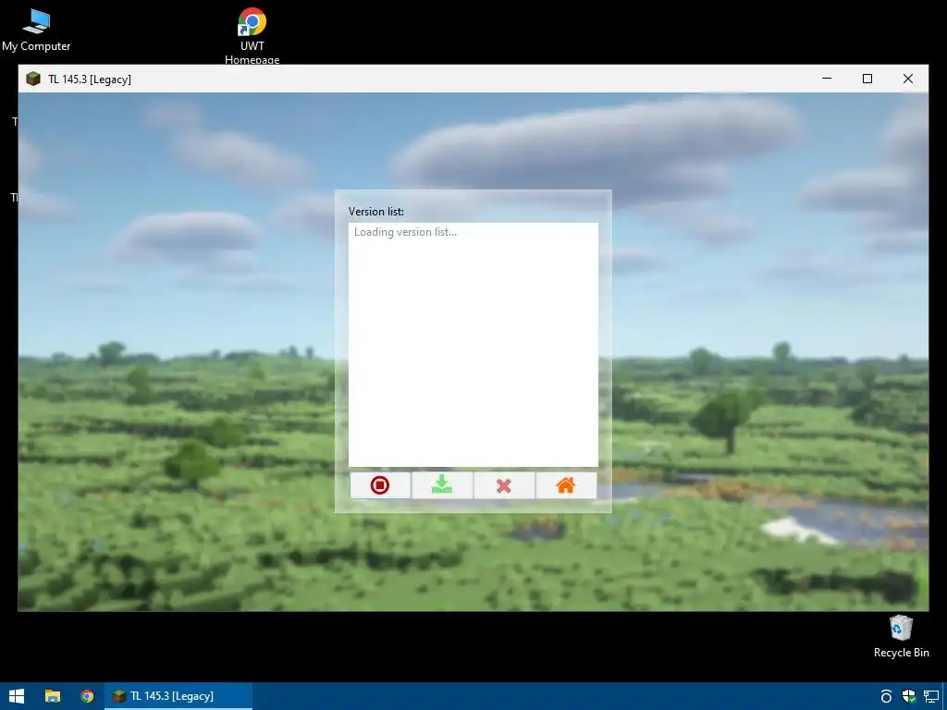Click the orange home icon
The image size is (947, 710).
tap(566, 484)
